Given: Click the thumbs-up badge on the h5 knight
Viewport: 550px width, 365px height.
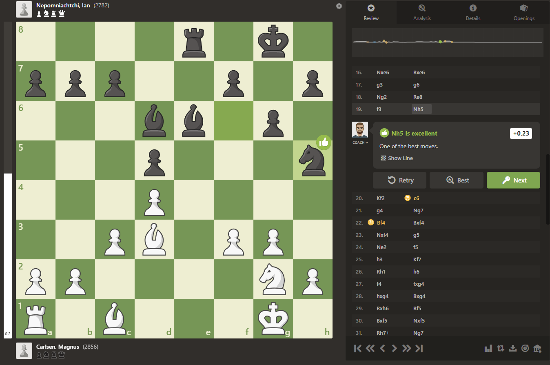Looking at the screenshot, I should 324,142.
